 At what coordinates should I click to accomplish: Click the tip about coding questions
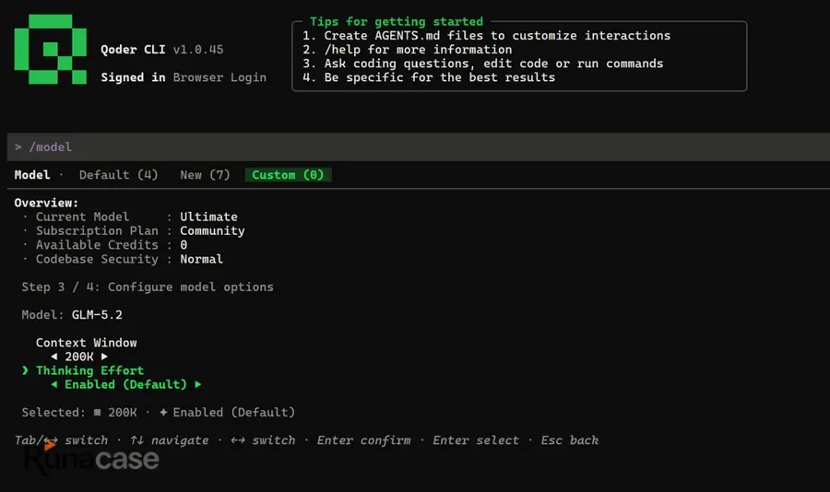pyautogui.click(x=482, y=64)
